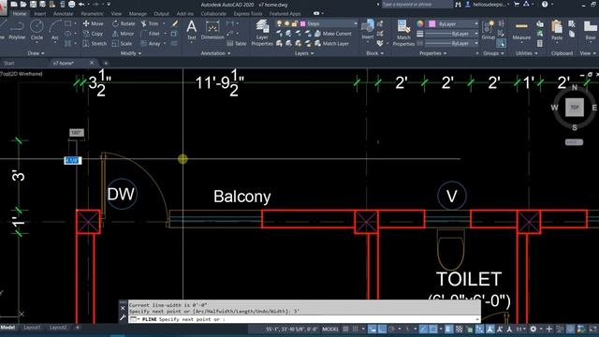Screen dimensions: 599x337
Task: Toggle polar tracking in status bar
Action: pos(391,329)
